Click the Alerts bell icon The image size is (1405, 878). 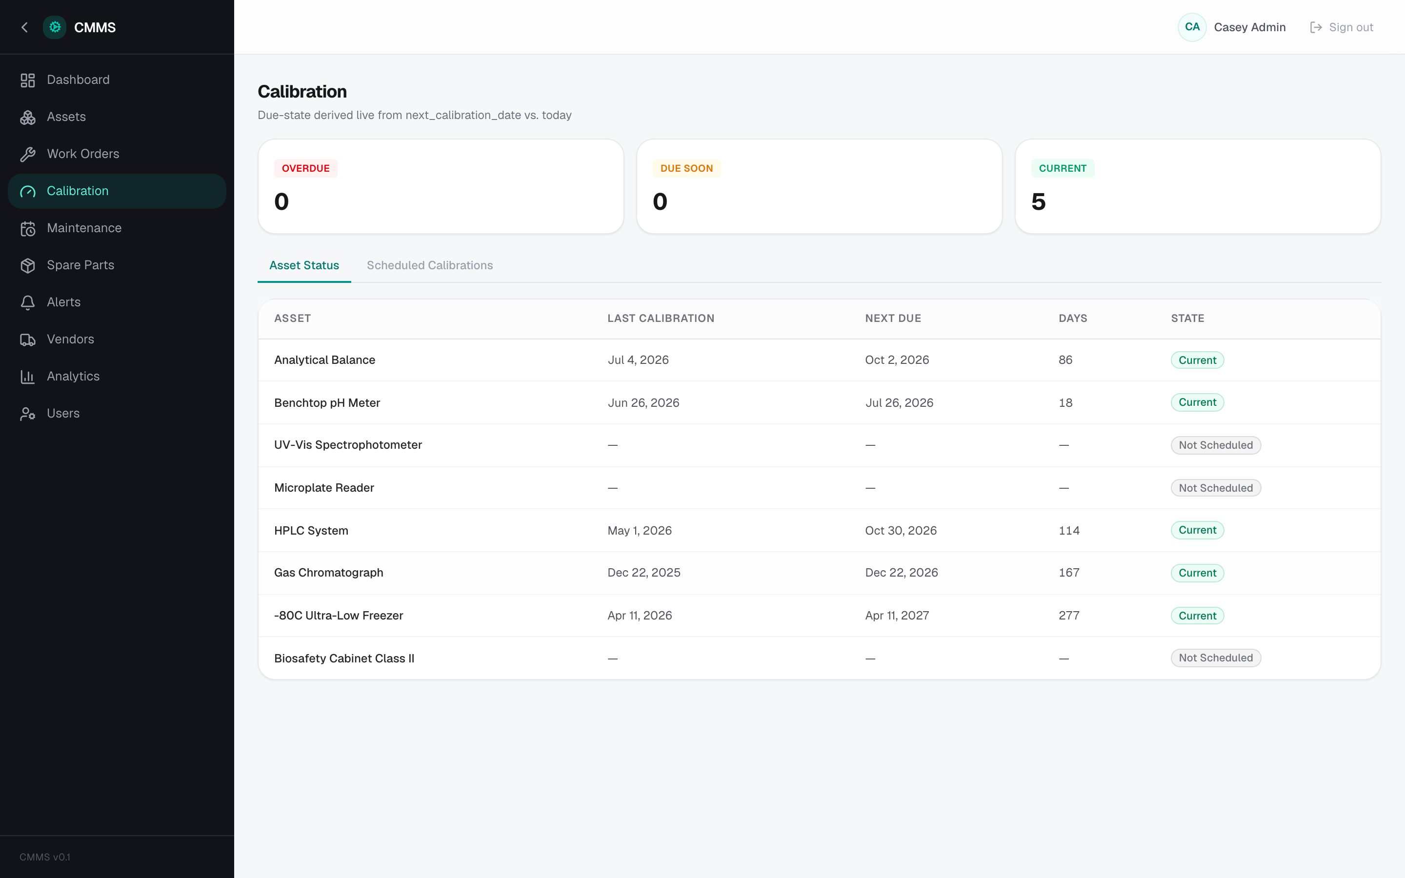point(28,302)
